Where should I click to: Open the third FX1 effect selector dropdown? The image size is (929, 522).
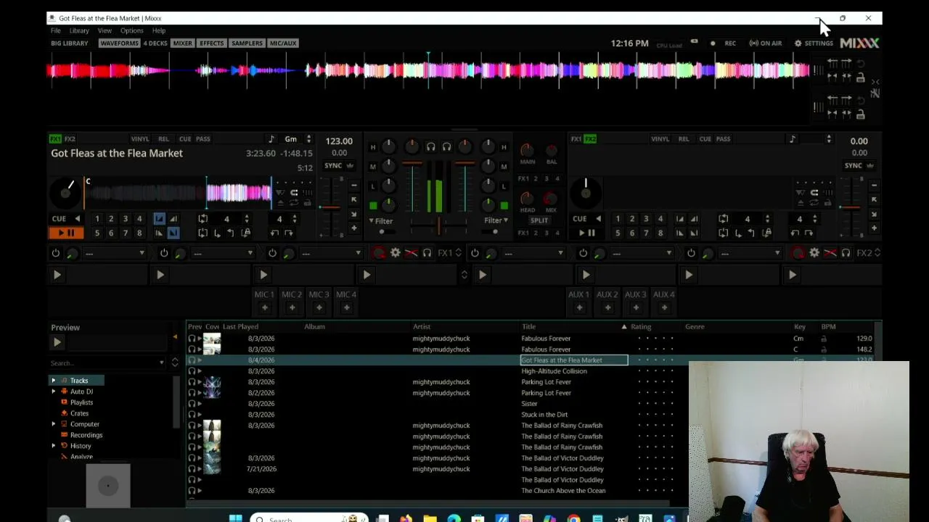[x=332, y=253]
